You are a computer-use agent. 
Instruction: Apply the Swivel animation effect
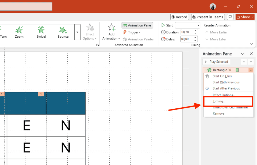[x=41, y=32]
